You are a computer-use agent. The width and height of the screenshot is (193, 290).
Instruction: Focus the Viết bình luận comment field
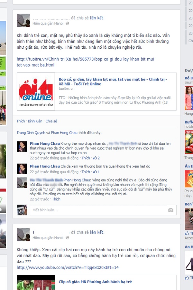coord(103,210)
